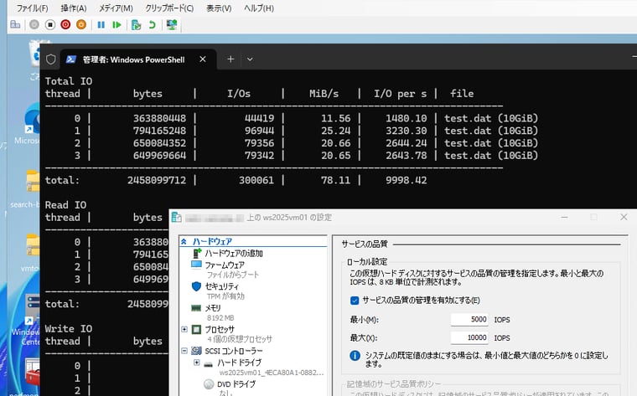Select メモリ in the settings tree
This screenshot has width=637, height=396.
pos(213,308)
